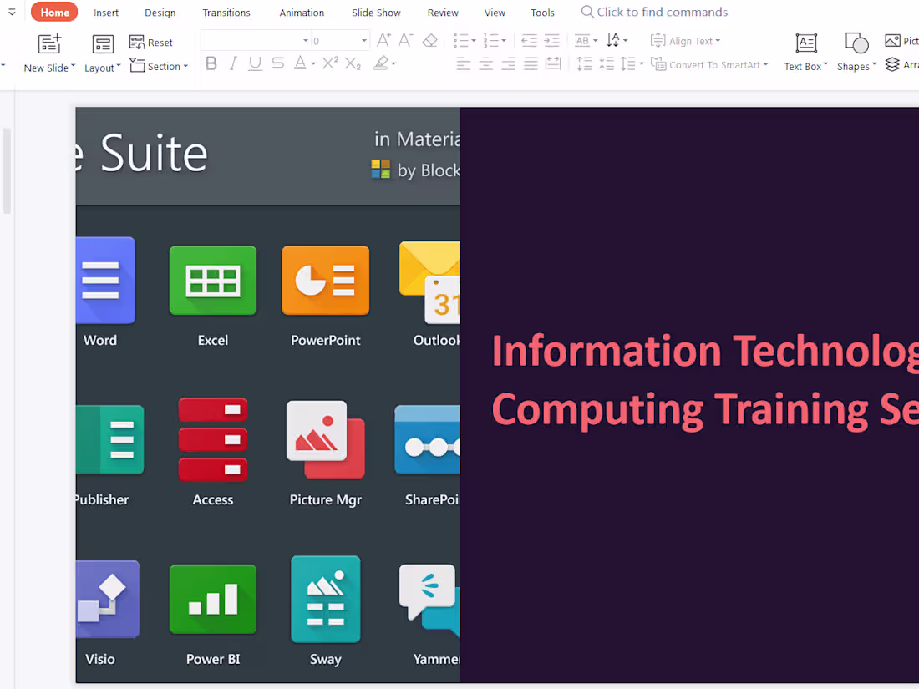919x689 pixels.
Task: Open the Shapes gallery
Action: click(x=856, y=52)
